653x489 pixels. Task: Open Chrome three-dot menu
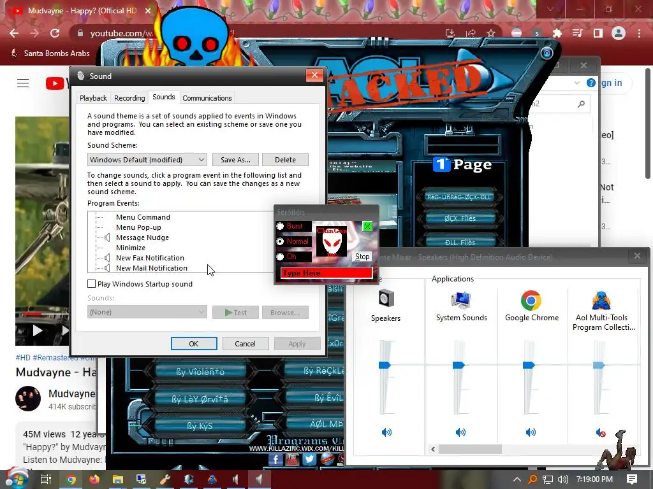pyautogui.click(x=639, y=33)
